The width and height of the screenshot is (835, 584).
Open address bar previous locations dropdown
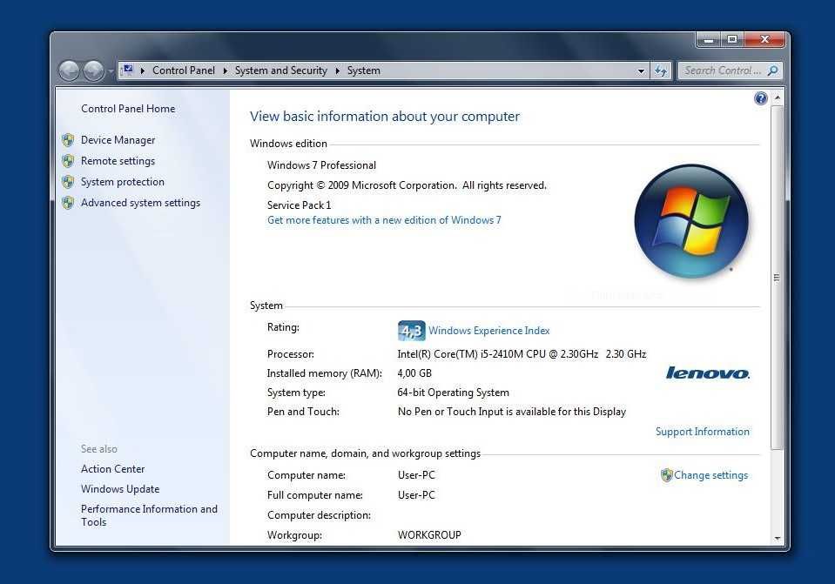pos(641,70)
